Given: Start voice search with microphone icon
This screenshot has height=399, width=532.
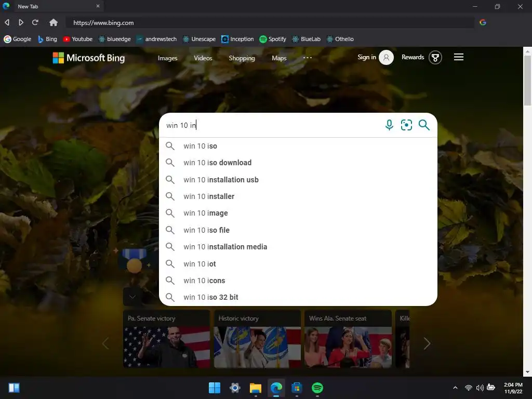Looking at the screenshot, I should point(389,125).
